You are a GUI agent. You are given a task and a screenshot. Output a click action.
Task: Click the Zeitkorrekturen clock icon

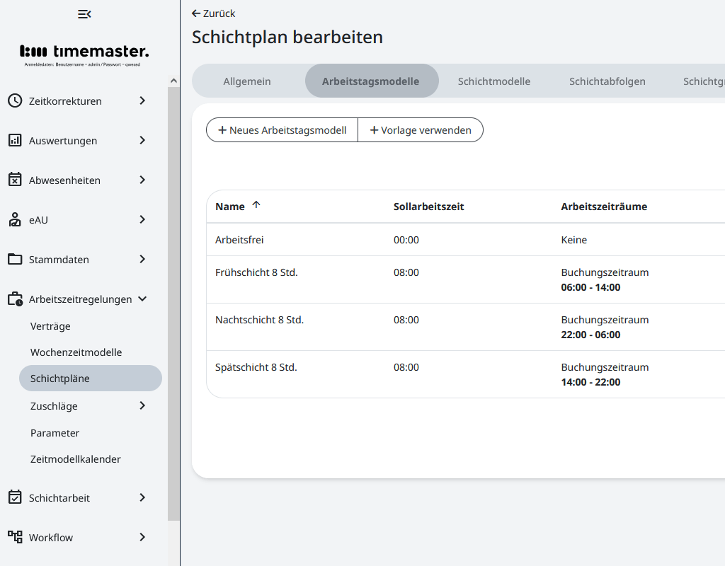click(x=15, y=100)
